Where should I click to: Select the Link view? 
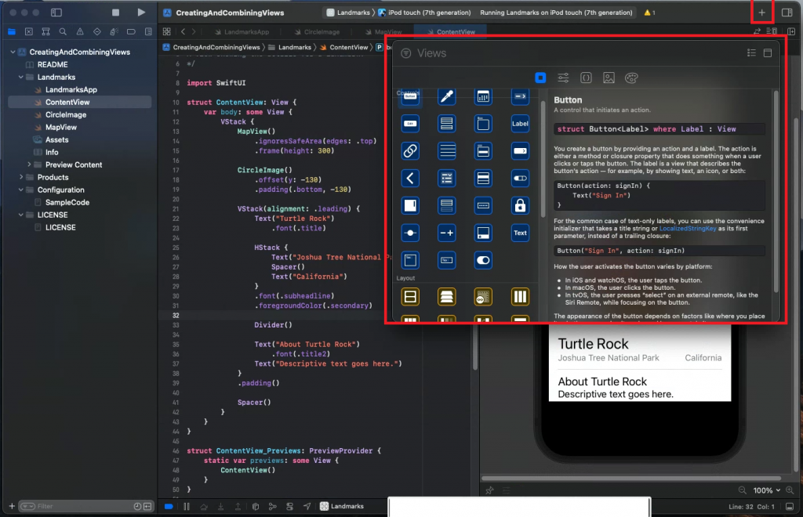point(410,151)
